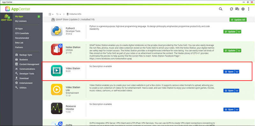The height and width of the screenshot is (126, 255).
Task: Open the list view mode dropdown
Action: pyautogui.click(x=51, y=14)
